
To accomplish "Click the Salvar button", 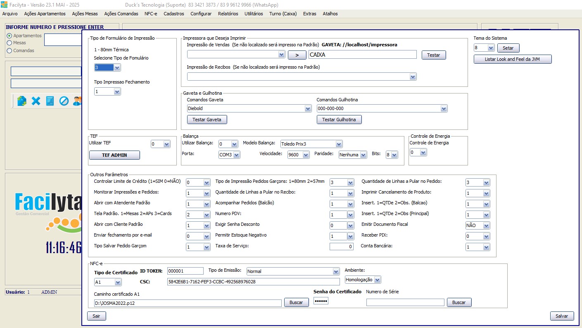I will click(x=562, y=316).
